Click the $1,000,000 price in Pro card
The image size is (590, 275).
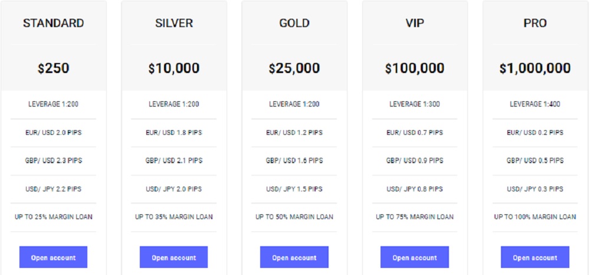[535, 68]
